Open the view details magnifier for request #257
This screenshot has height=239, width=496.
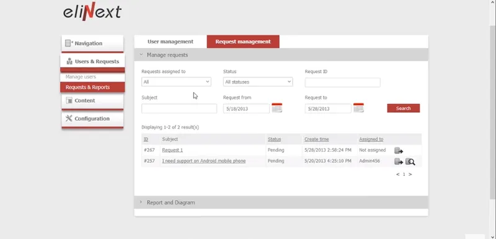(x=410, y=162)
